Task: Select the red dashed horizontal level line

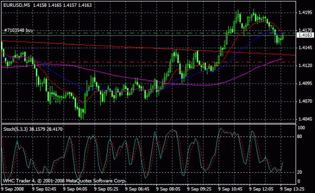Action: [x=149, y=62]
